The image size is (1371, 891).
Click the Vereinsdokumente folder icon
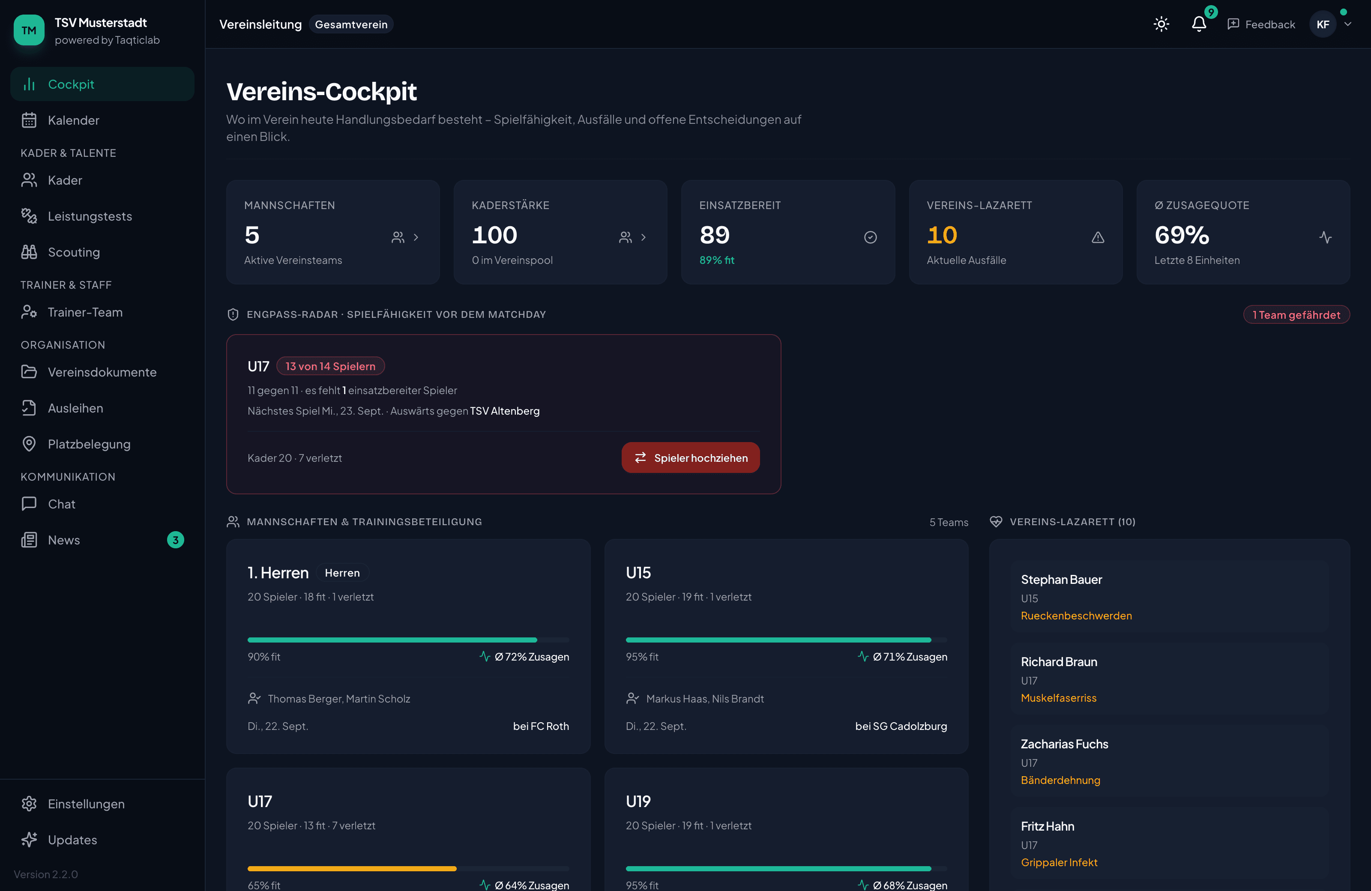29,372
